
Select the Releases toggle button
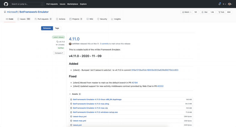point(47,28)
